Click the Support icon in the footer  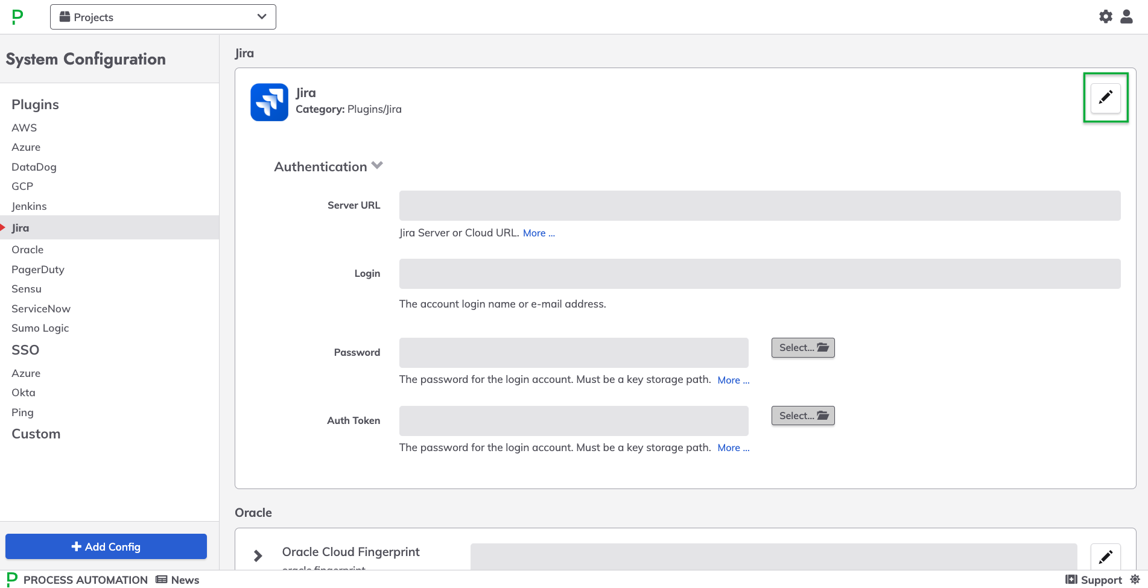(1071, 580)
